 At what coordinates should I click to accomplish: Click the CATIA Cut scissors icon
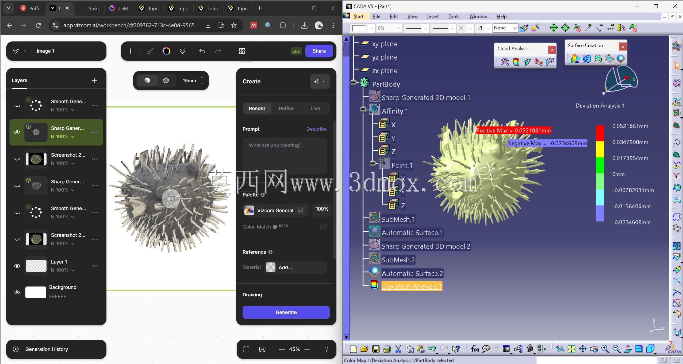click(x=398, y=349)
